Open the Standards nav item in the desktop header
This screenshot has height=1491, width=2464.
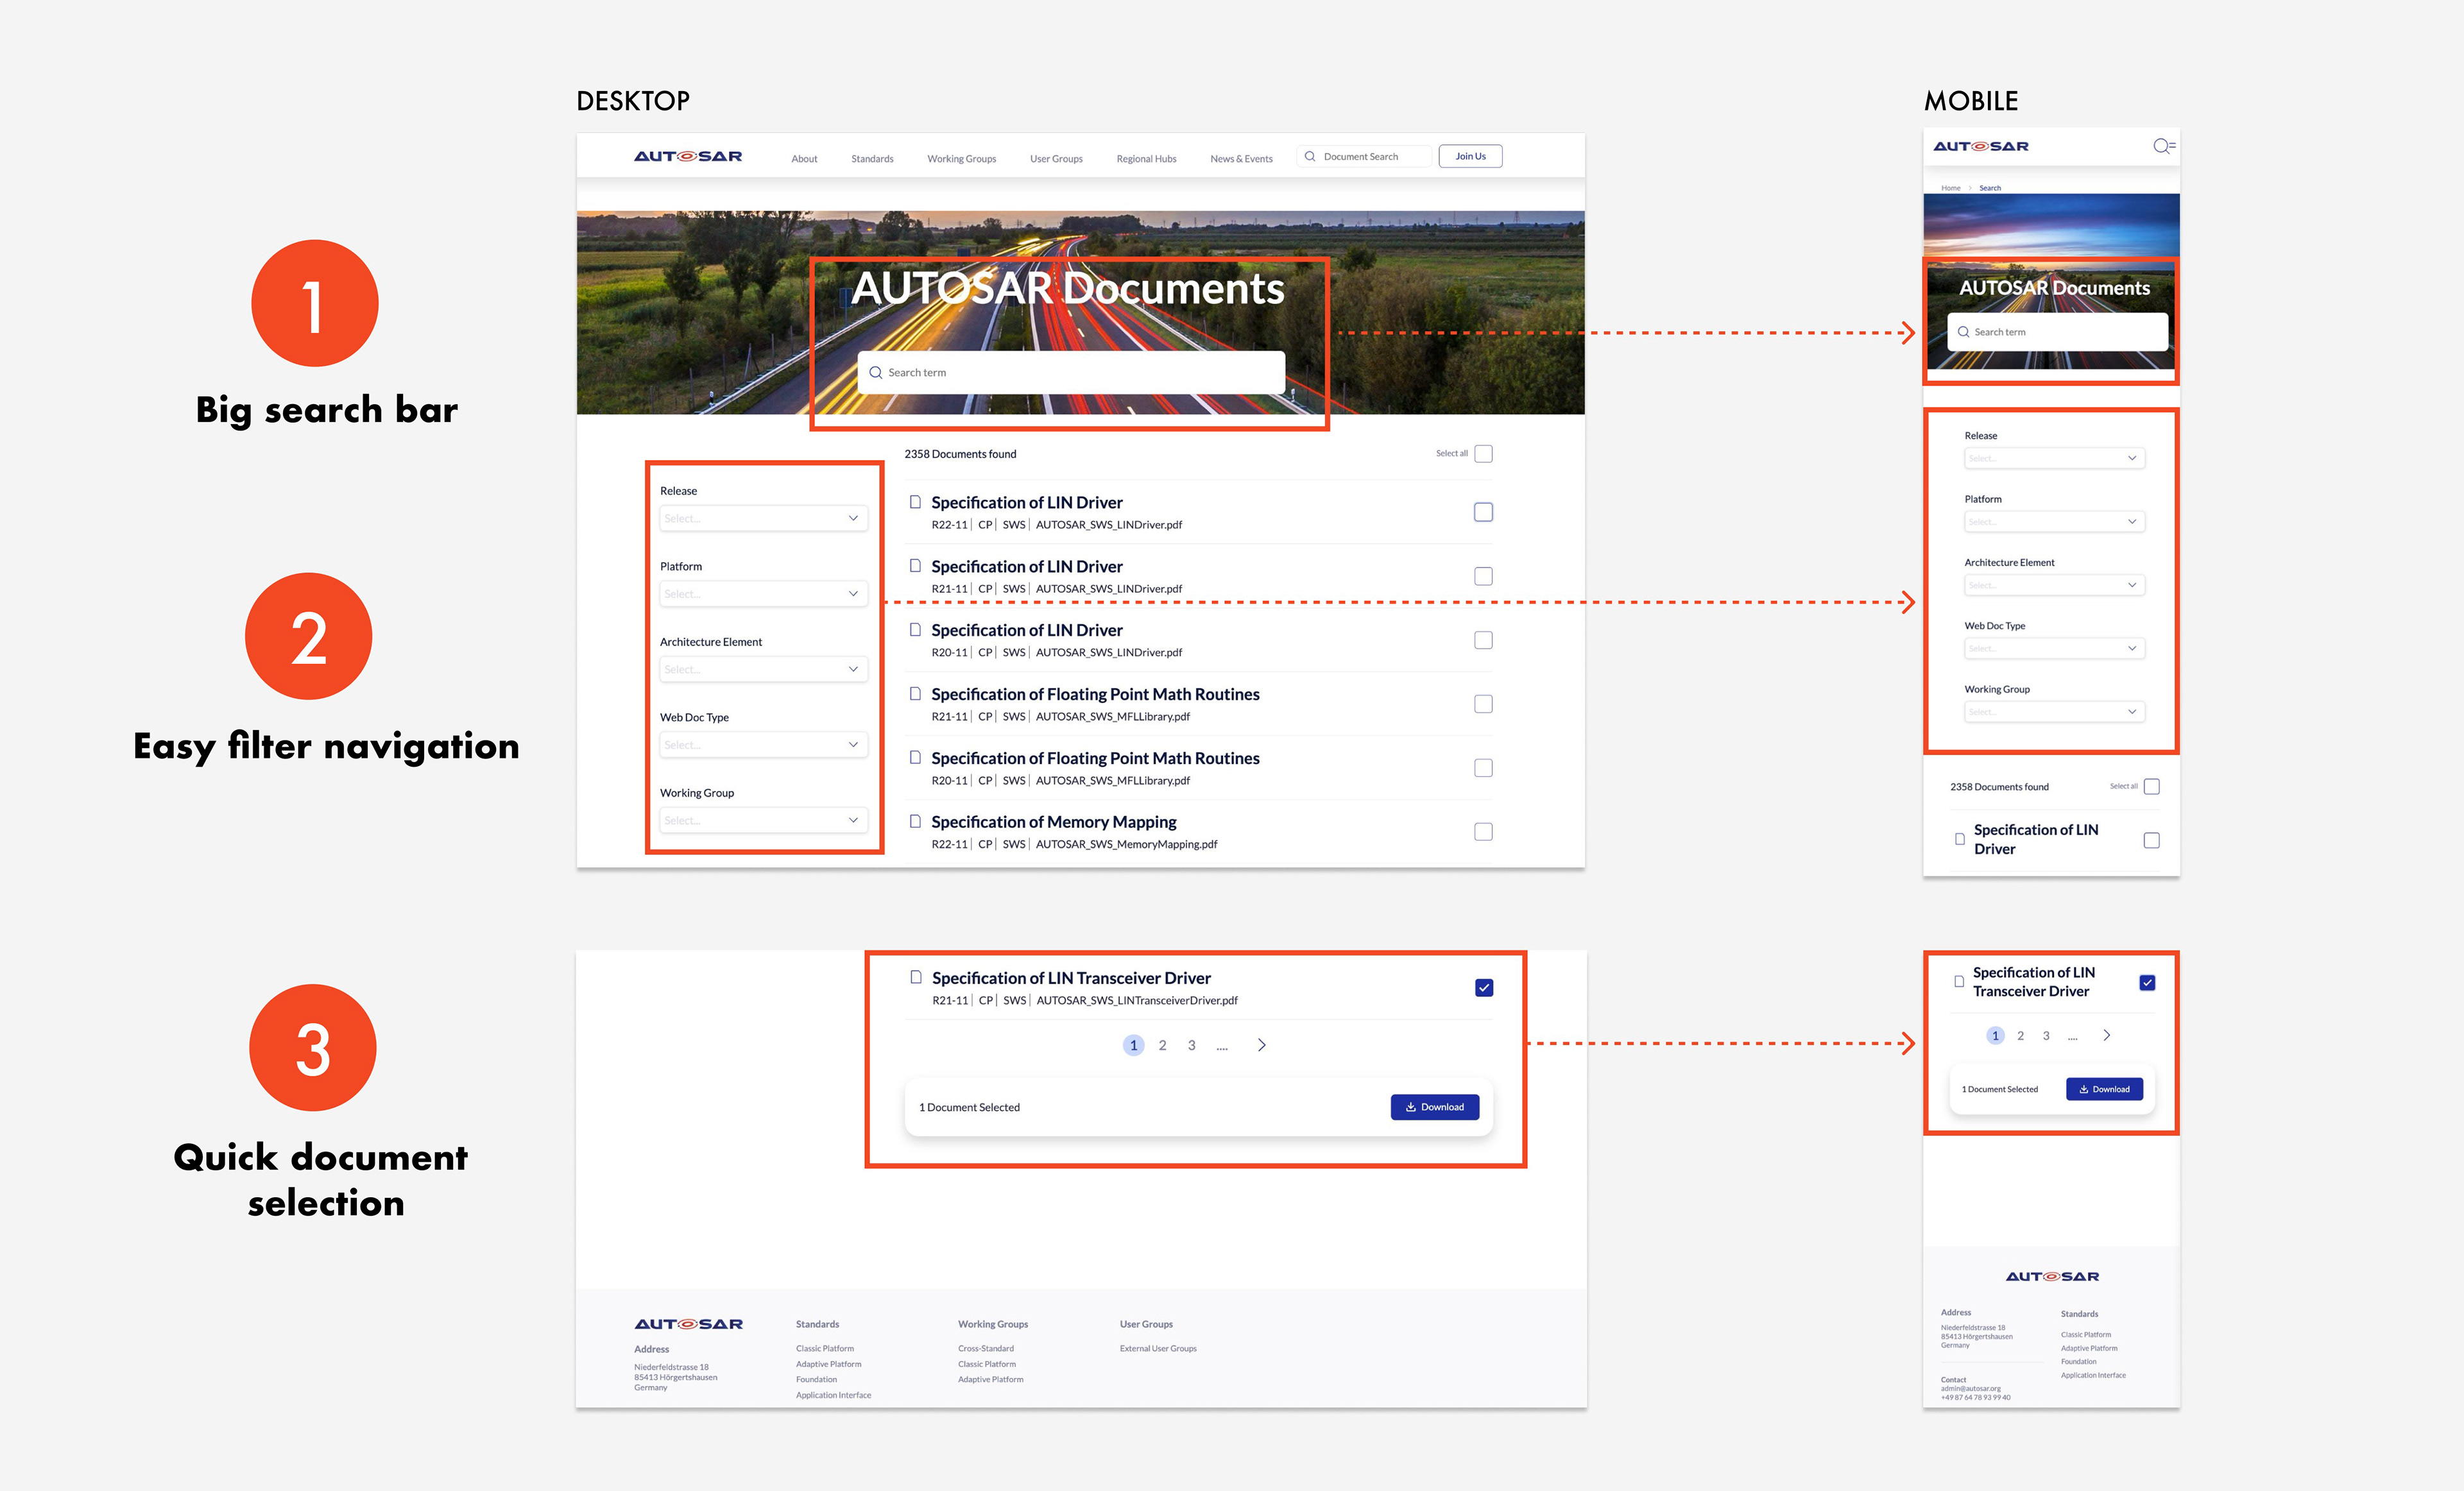click(x=872, y=159)
